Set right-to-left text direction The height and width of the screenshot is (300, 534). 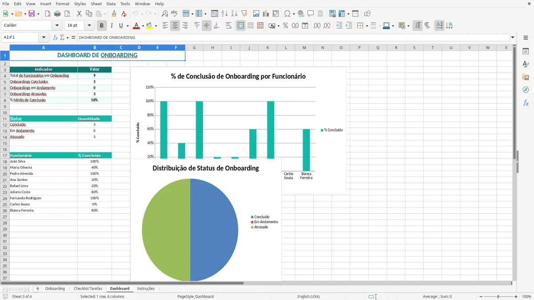click(x=427, y=26)
